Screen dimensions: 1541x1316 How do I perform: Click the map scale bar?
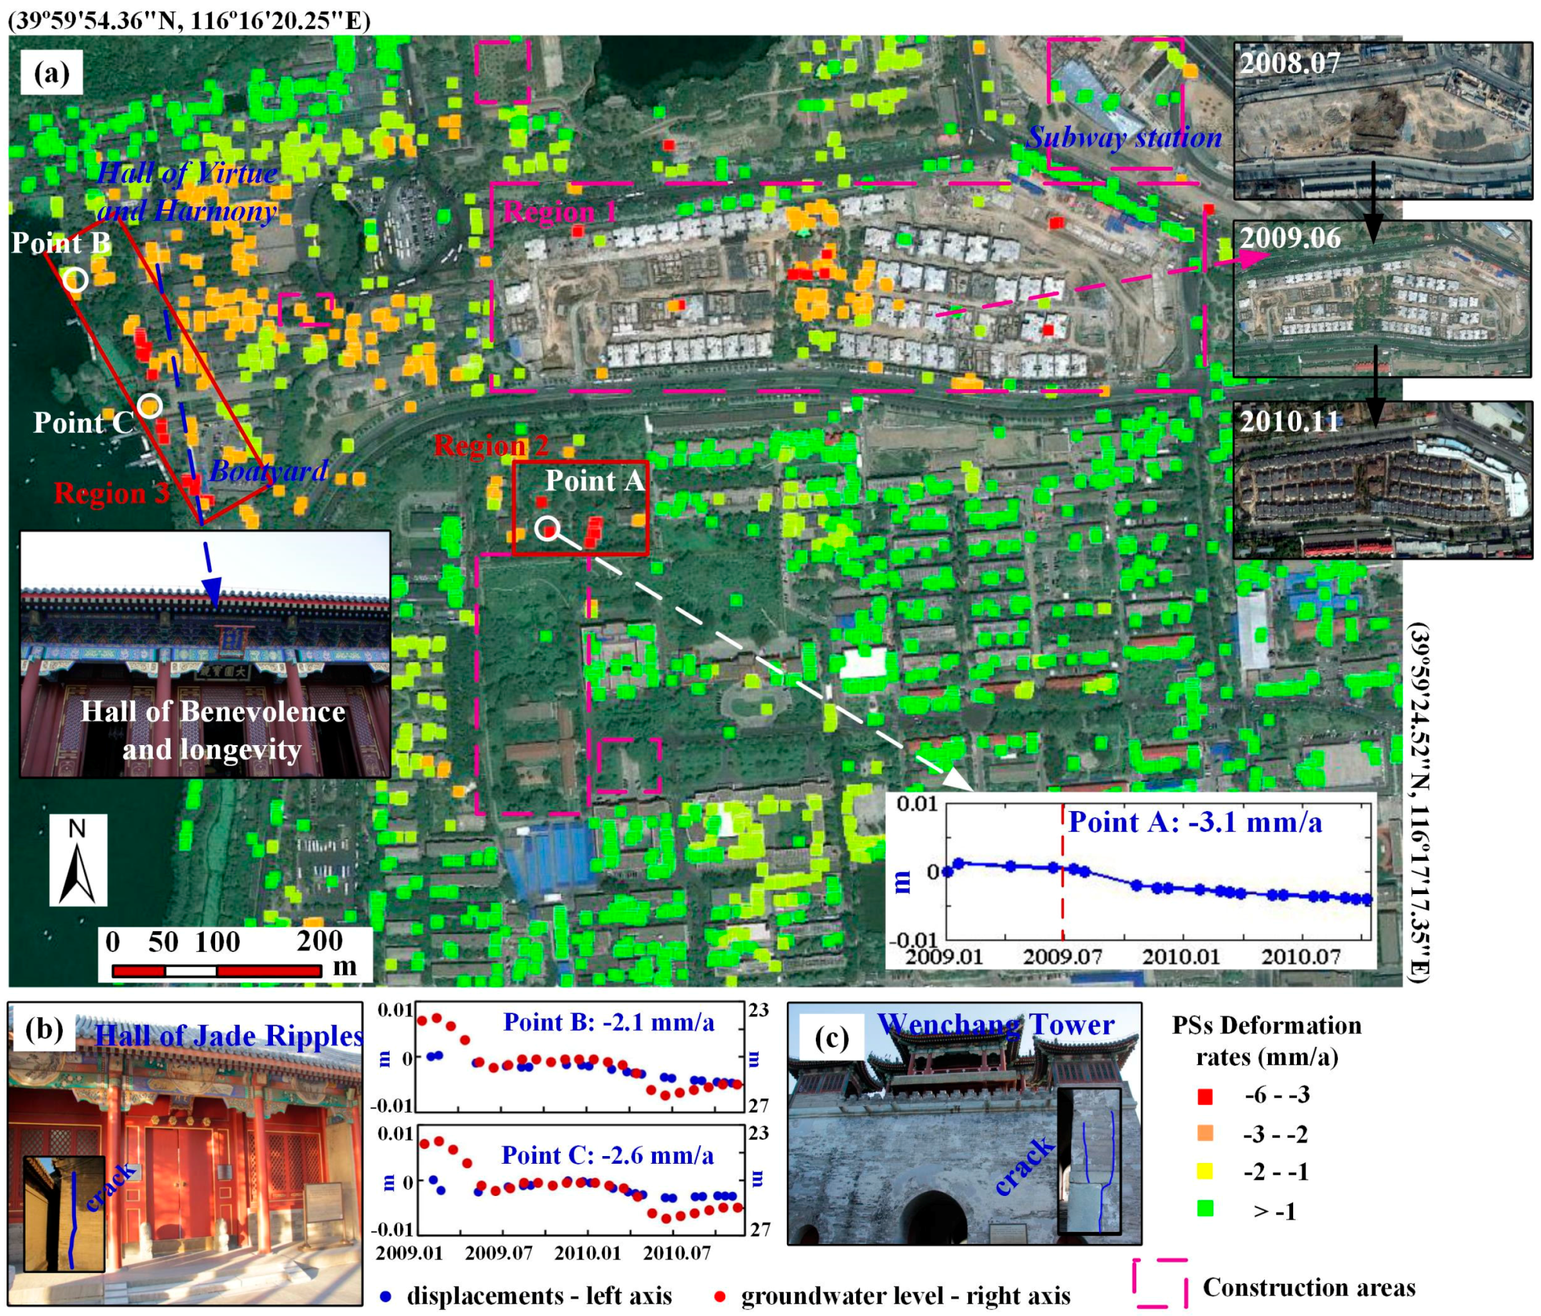click(216, 970)
